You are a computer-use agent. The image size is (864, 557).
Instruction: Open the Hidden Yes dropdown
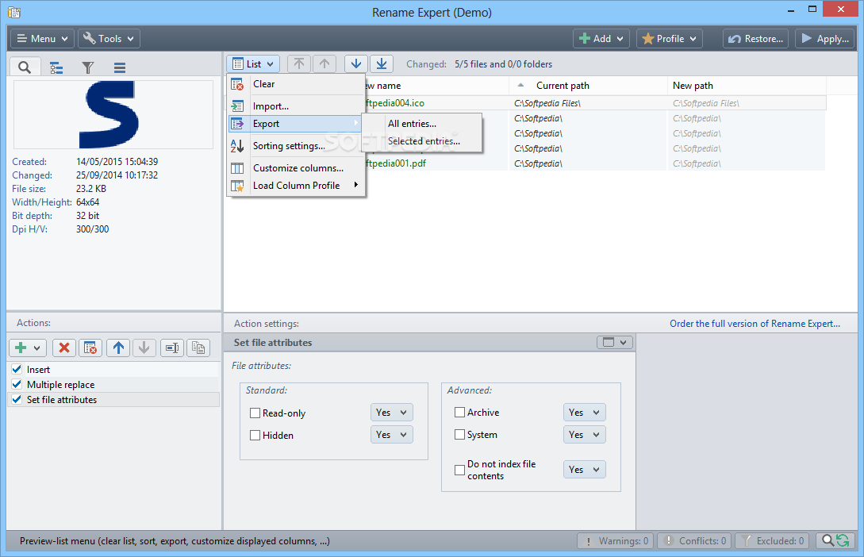pyautogui.click(x=392, y=435)
